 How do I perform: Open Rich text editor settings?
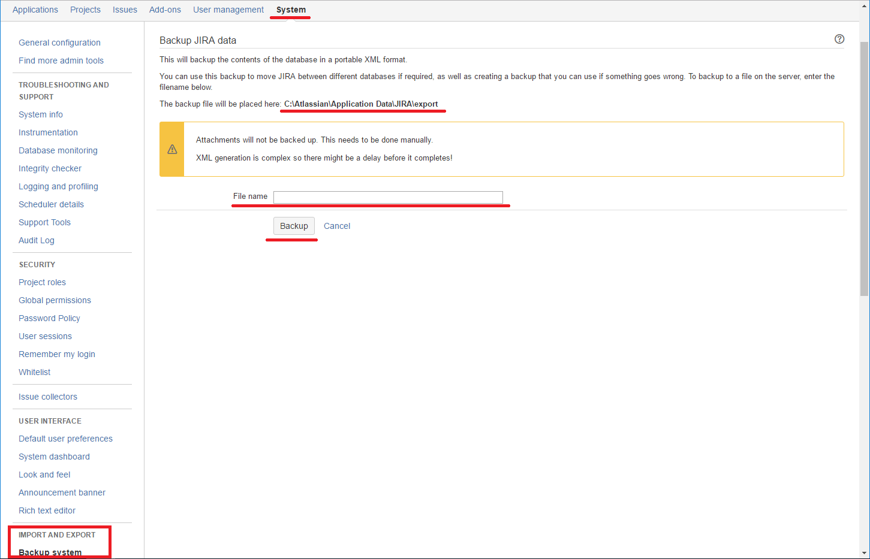[x=47, y=510]
